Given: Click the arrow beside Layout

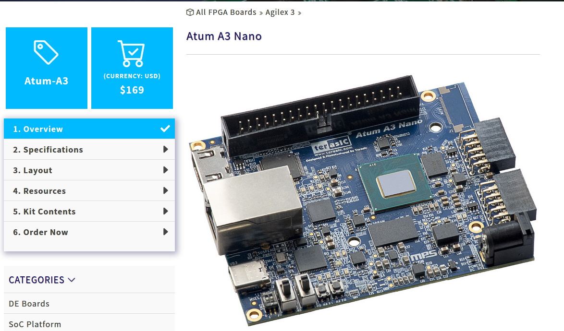Looking at the screenshot, I should pos(165,170).
